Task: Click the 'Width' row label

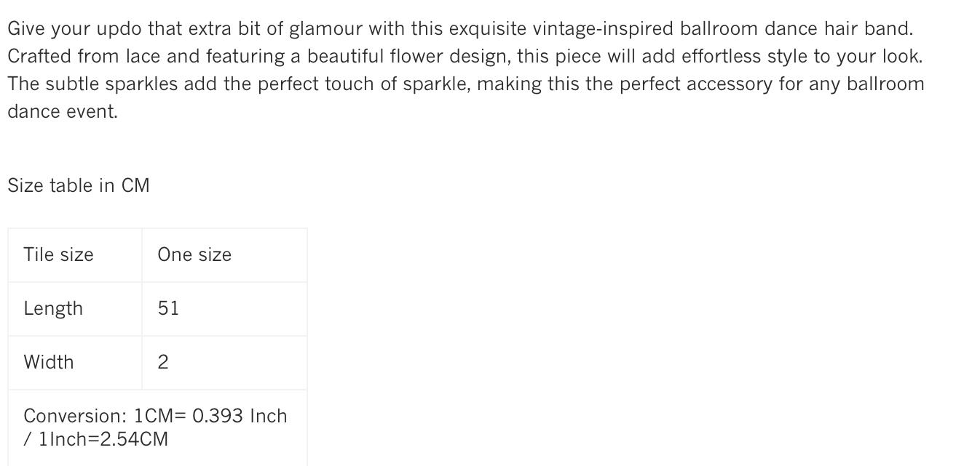Action: point(49,362)
